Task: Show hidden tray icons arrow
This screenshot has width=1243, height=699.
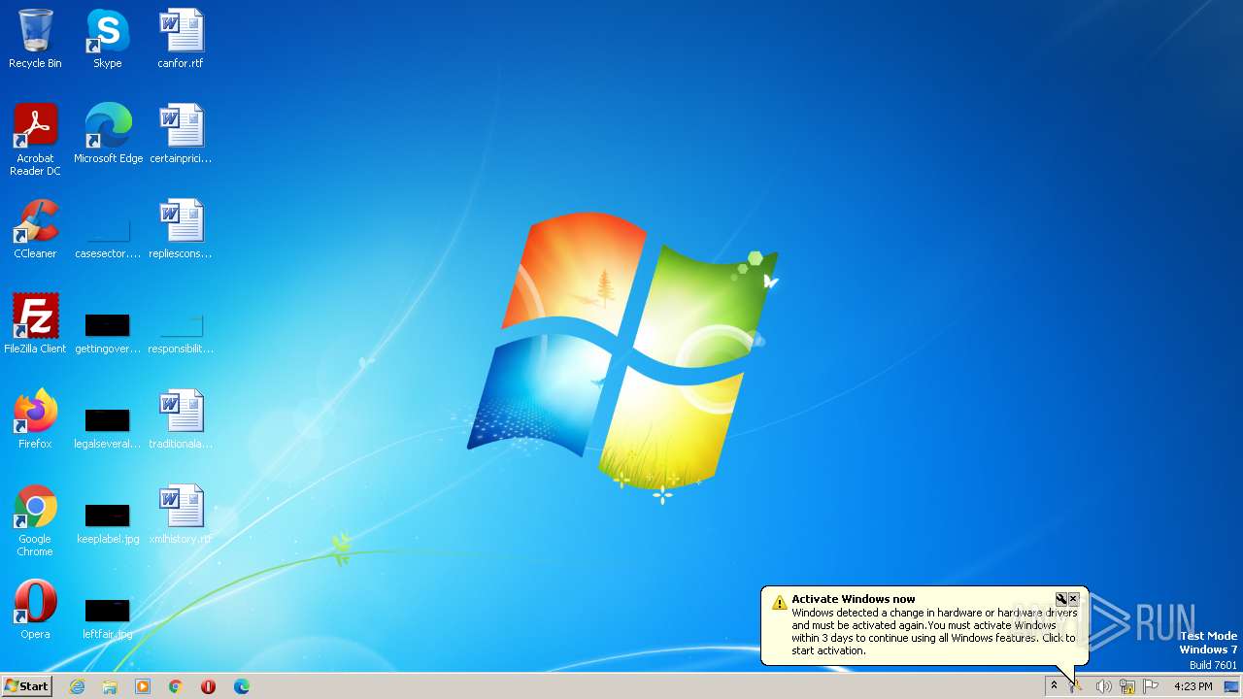Action: tap(1054, 686)
